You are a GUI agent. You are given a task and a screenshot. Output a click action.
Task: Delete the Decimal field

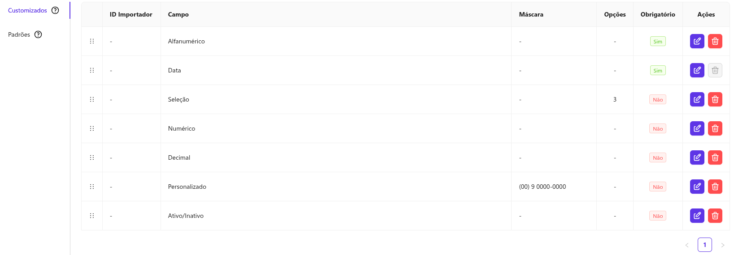[x=715, y=157]
